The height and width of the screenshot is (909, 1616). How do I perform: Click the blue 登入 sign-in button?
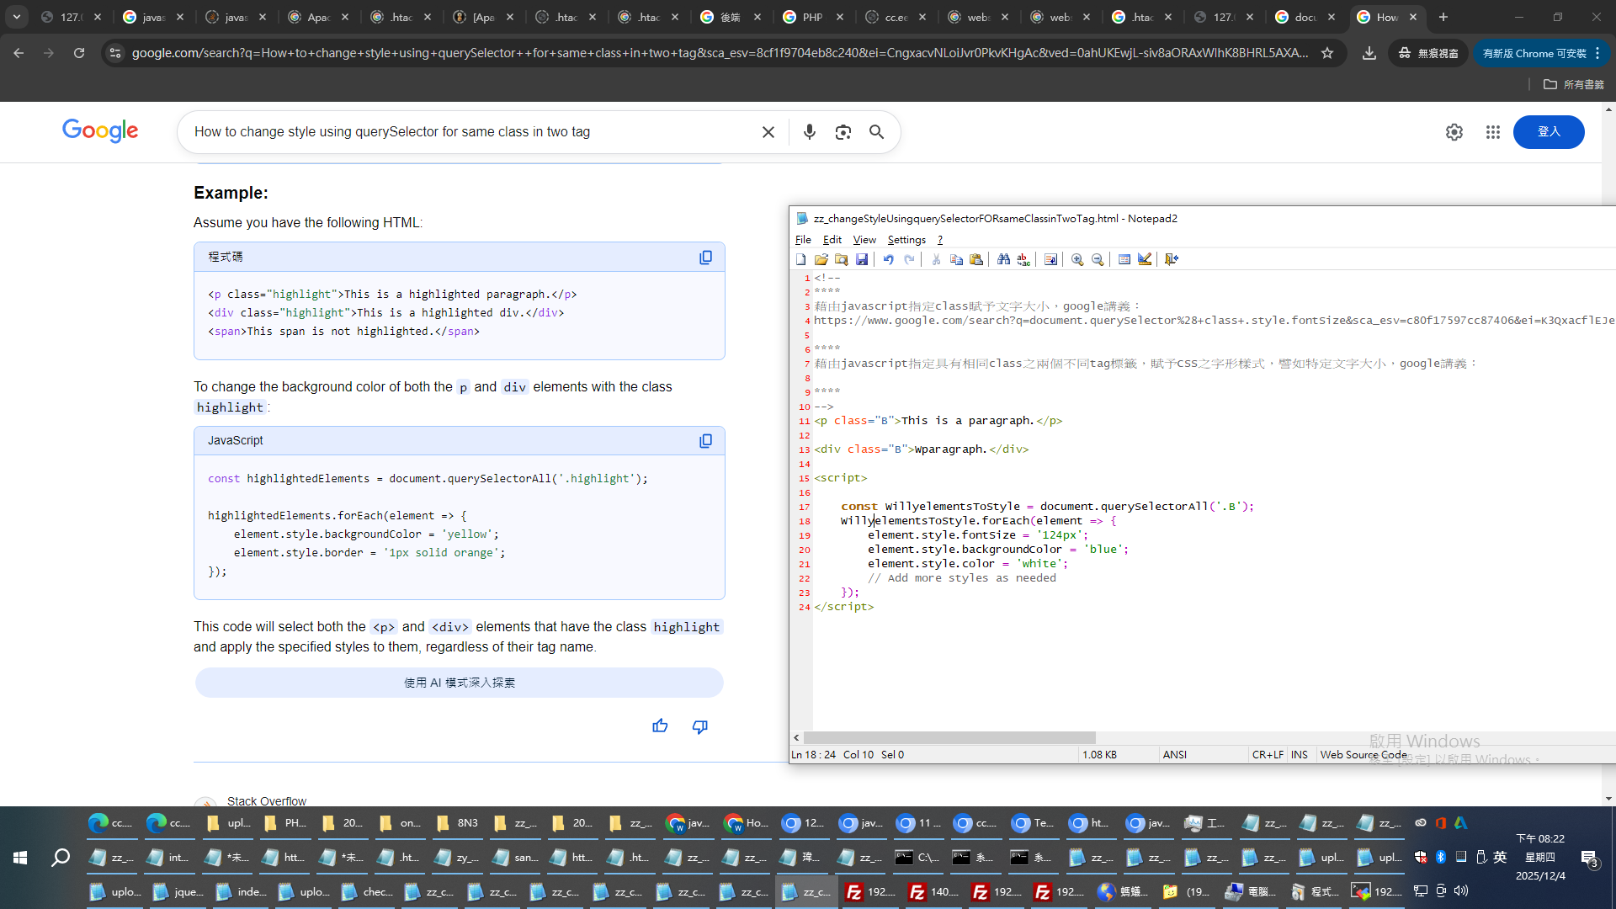1548,132
